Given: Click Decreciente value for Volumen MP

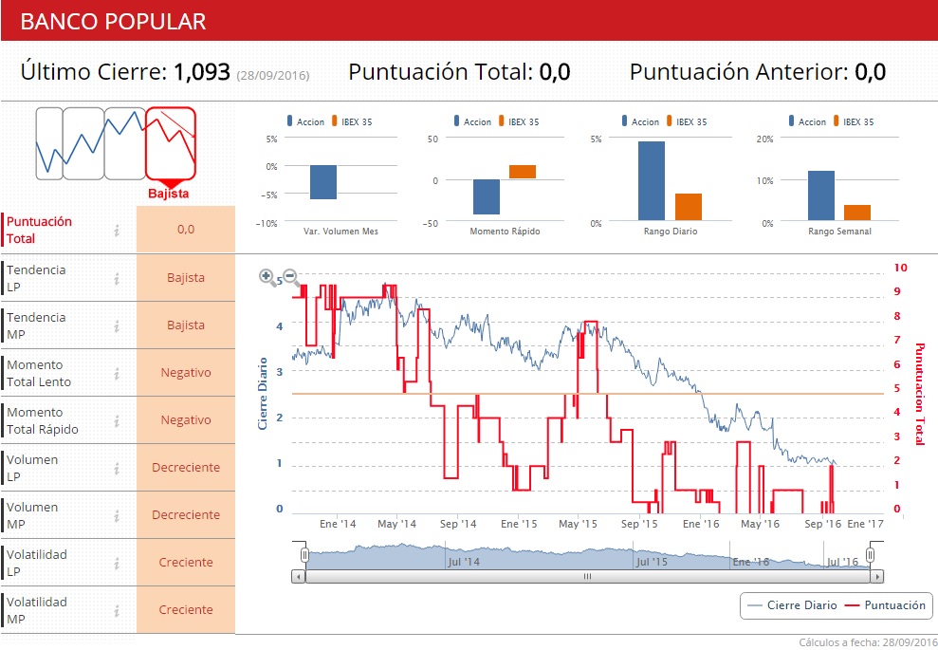Looking at the screenshot, I should coord(186,514).
